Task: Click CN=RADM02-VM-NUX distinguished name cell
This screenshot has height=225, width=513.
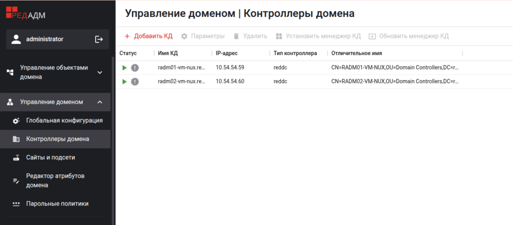Action: click(x=395, y=82)
